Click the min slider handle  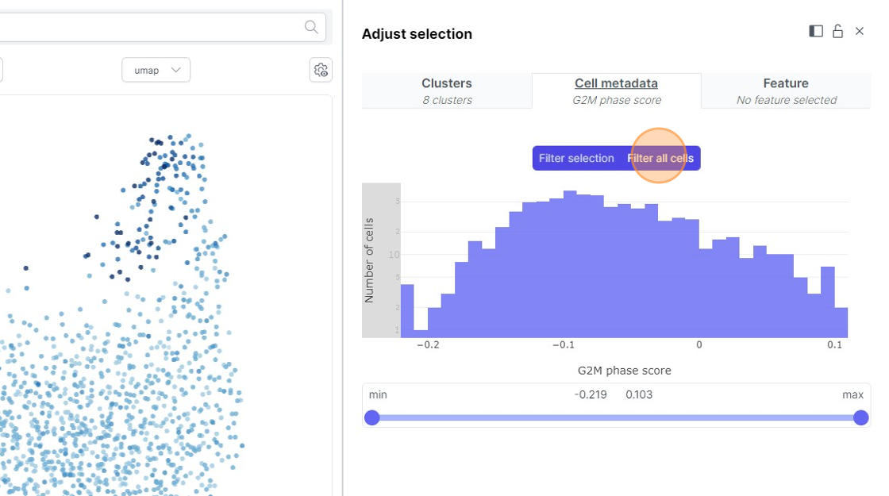tap(371, 417)
